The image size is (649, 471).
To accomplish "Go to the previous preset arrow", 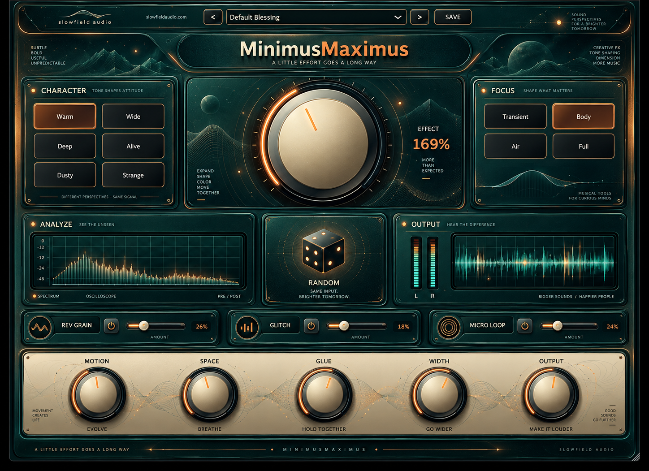I will coord(213,17).
